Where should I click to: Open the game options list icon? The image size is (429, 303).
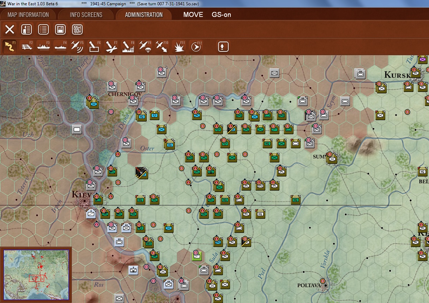(x=43, y=29)
